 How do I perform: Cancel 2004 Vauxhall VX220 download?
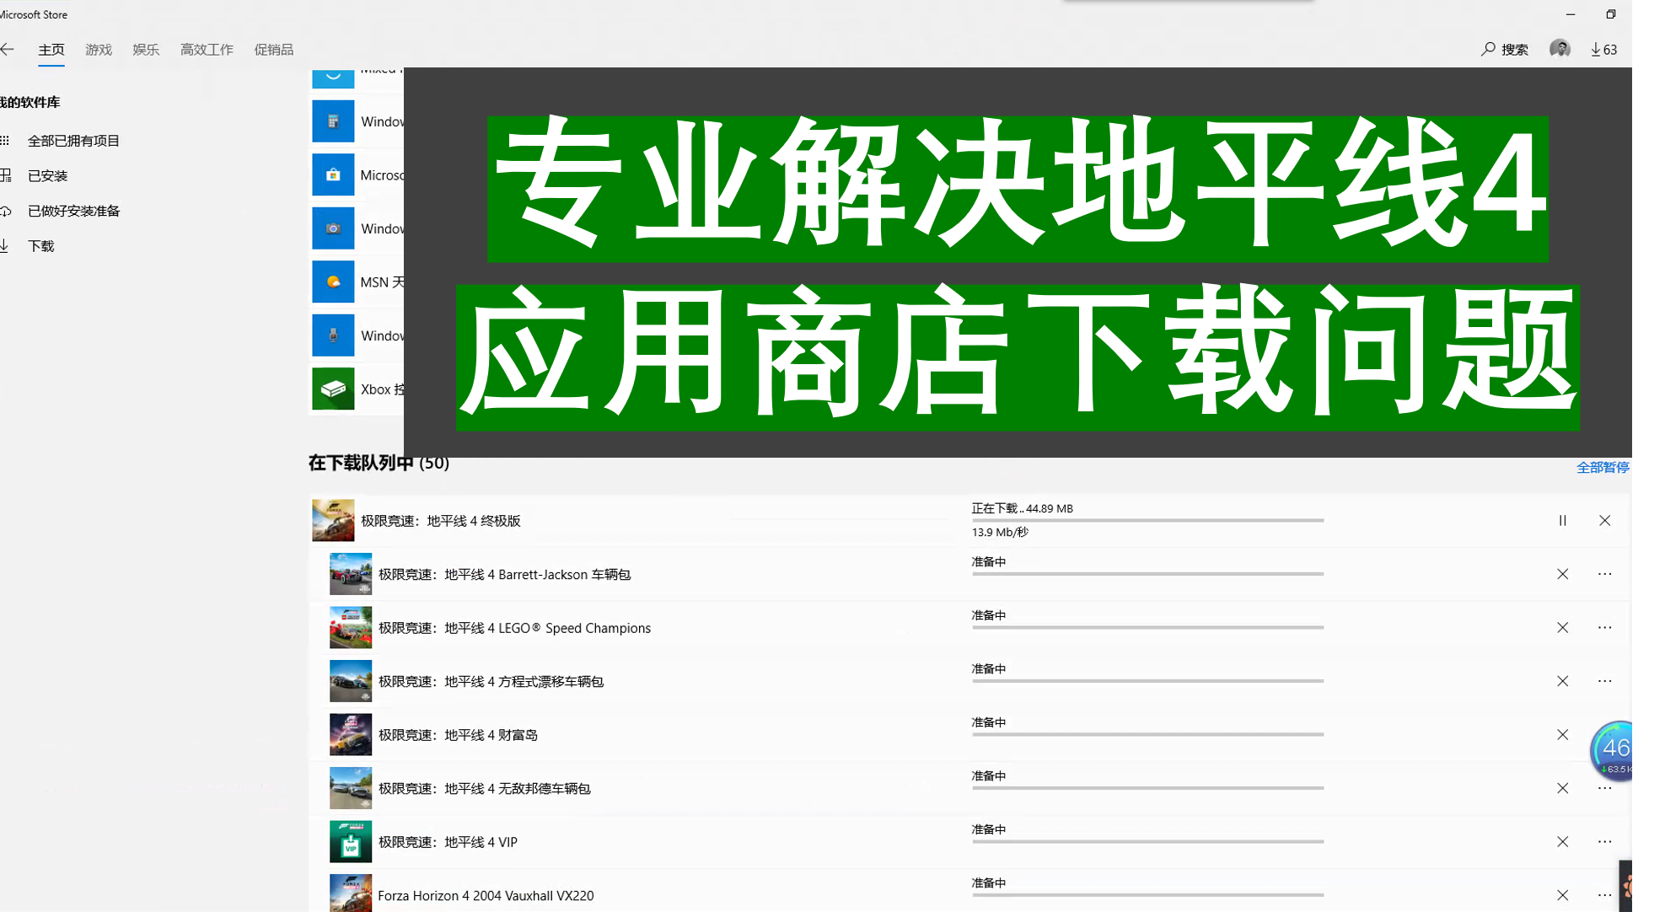(x=1562, y=895)
